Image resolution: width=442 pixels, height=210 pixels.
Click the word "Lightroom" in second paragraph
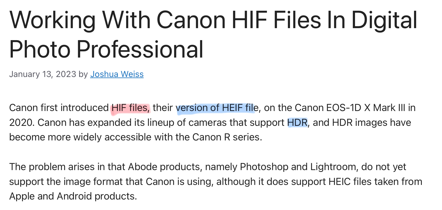tap(333, 167)
